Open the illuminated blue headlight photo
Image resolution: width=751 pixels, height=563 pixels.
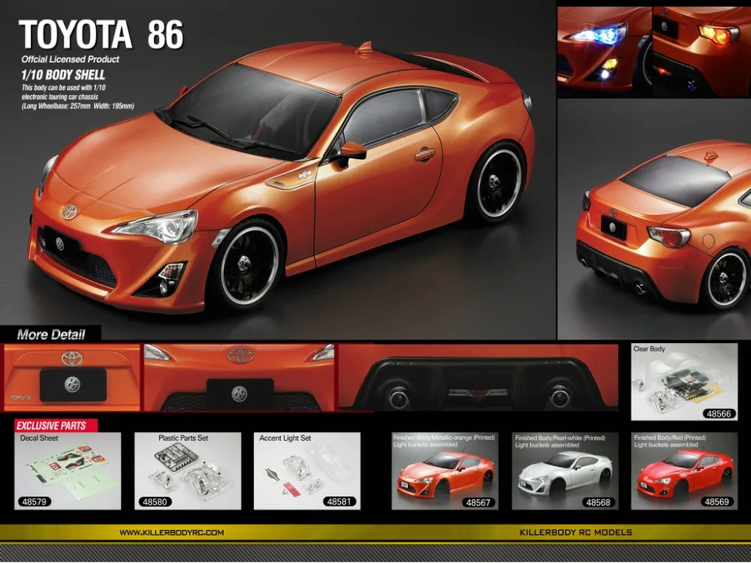click(x=604, y=50)
